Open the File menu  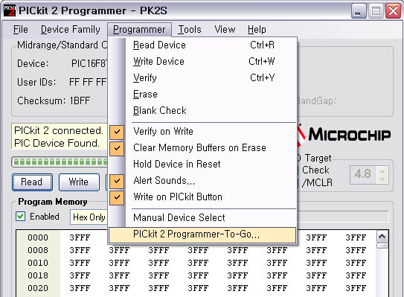point(21,29)
